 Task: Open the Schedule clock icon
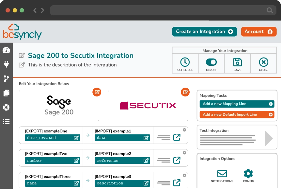pos(185,62)
